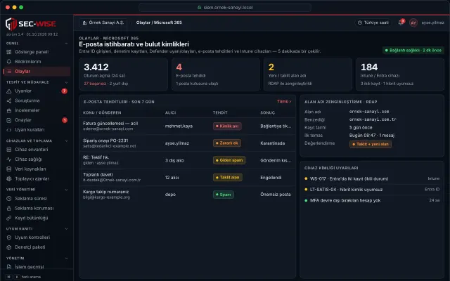
Task: Open the LT-SATIS-04 hibrit kimlik uyumsuz alert
Action: point(372,190)
